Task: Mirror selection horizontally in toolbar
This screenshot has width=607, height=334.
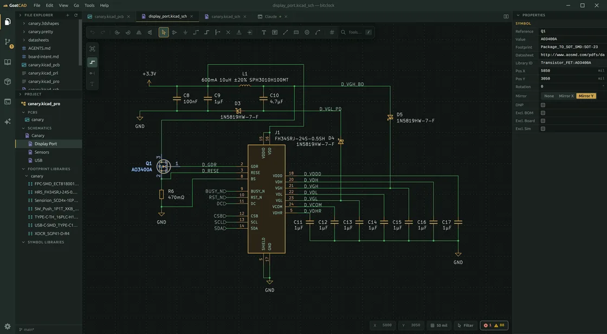Action: click(x=139, y=32)
